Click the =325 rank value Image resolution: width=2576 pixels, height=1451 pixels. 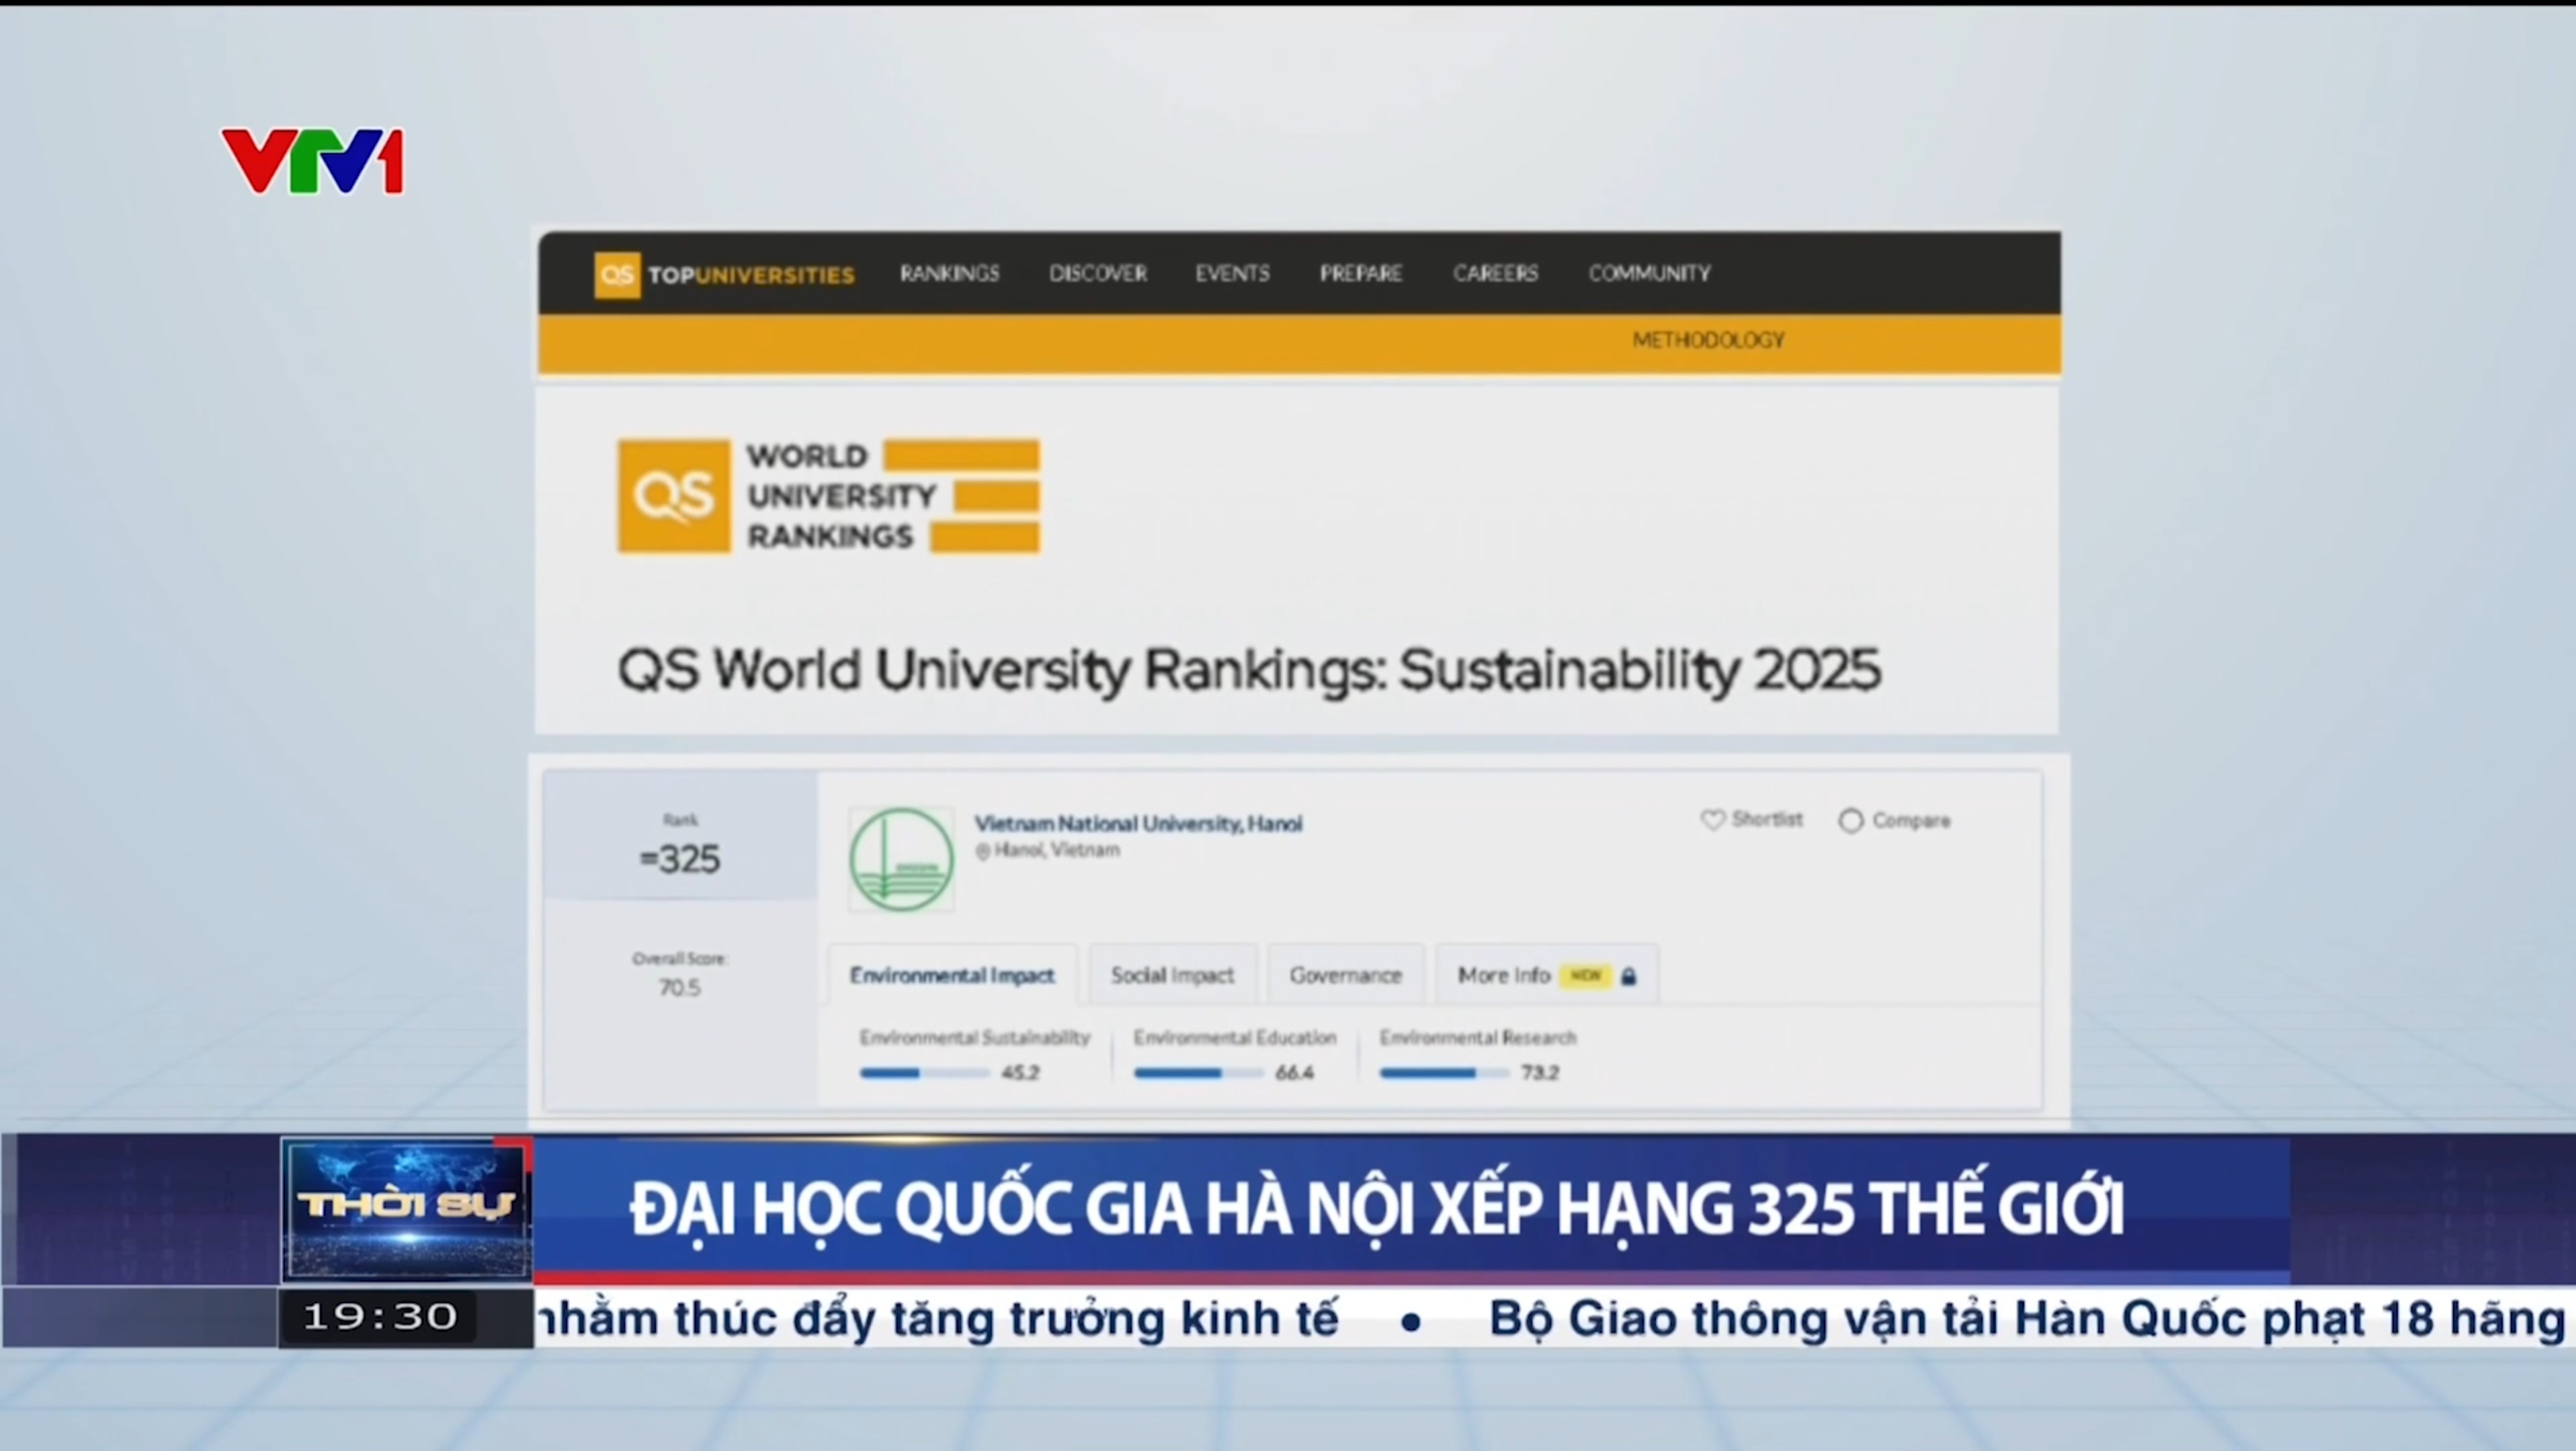[x=679, y=859]
